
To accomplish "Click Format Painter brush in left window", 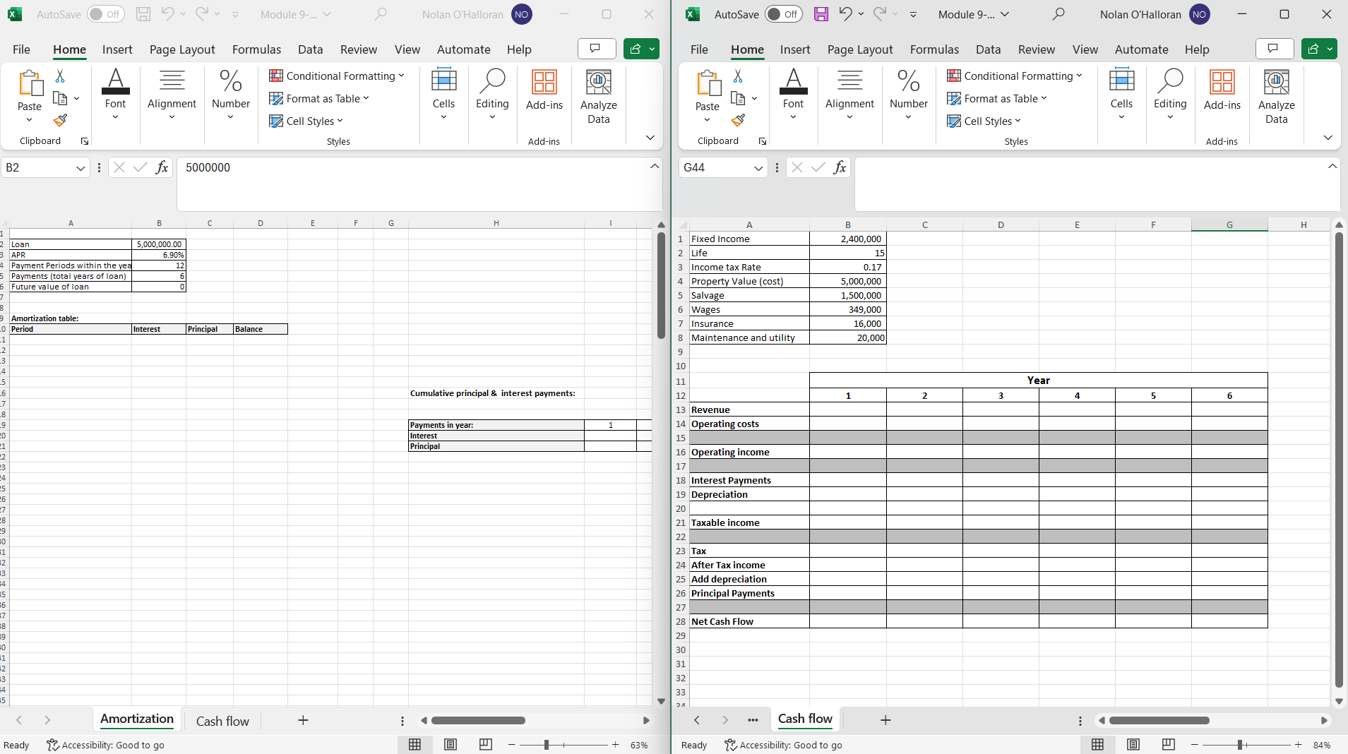I will pos(60,121).
